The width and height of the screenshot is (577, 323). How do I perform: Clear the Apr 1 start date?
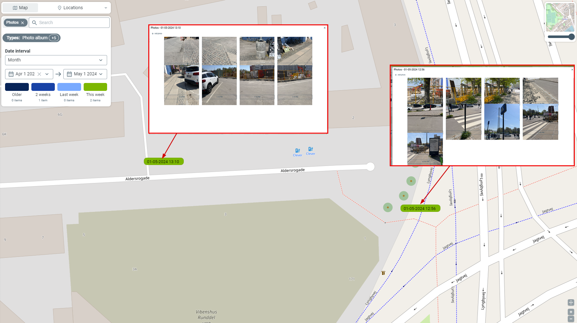39,74
